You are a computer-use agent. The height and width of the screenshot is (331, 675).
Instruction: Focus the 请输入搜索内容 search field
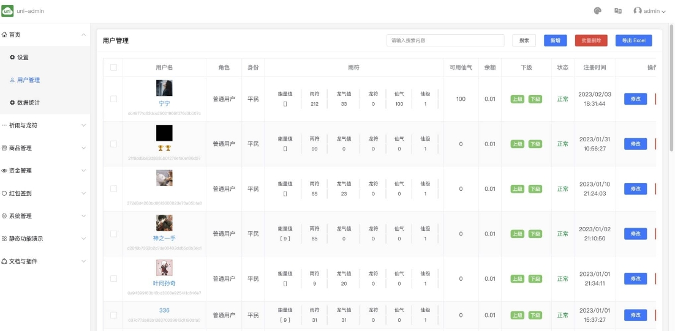point(445,40)
